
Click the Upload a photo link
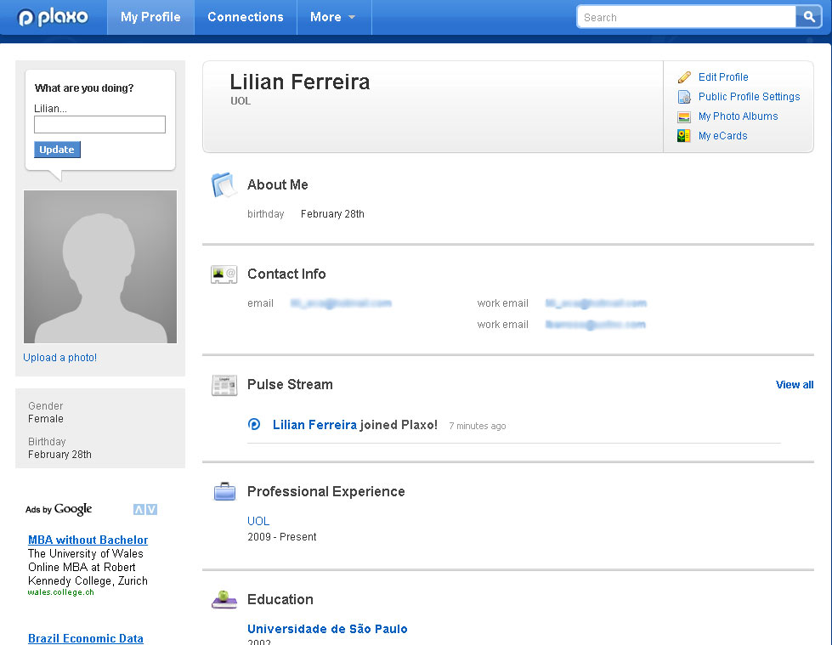[x=60, y=358]
